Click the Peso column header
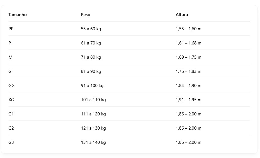 click(x=86, y=15)
